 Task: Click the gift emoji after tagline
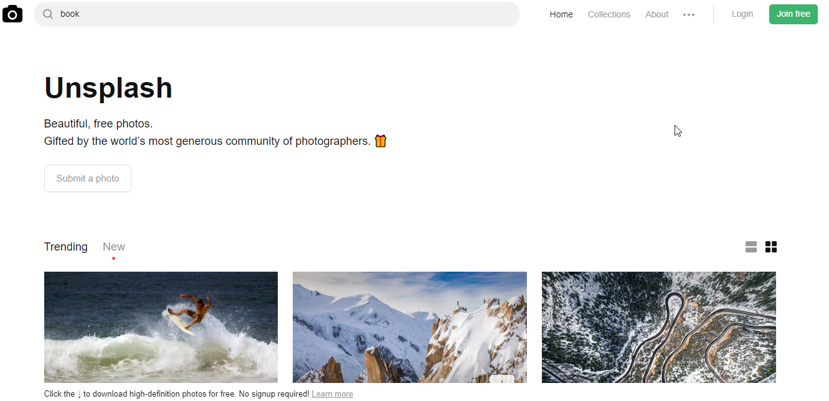pos(381,141)
